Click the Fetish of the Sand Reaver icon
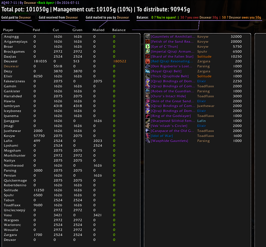 point(148,42)
